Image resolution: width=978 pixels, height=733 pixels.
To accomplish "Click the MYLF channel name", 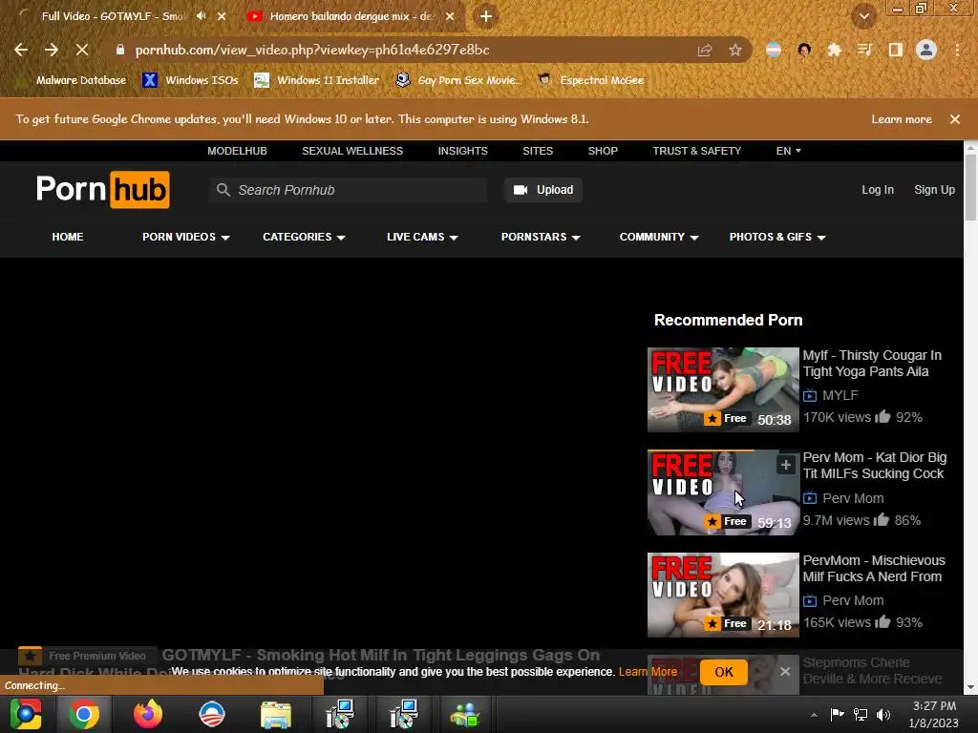I will tap(840, 395).
